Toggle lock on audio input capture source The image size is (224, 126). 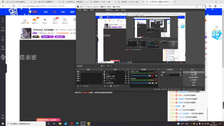[128, 76]
